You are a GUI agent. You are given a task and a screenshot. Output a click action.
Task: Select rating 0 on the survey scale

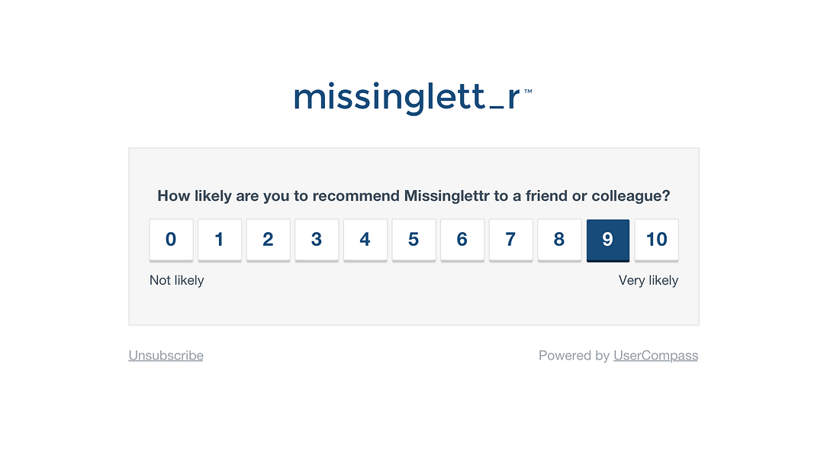click(171, 240)
